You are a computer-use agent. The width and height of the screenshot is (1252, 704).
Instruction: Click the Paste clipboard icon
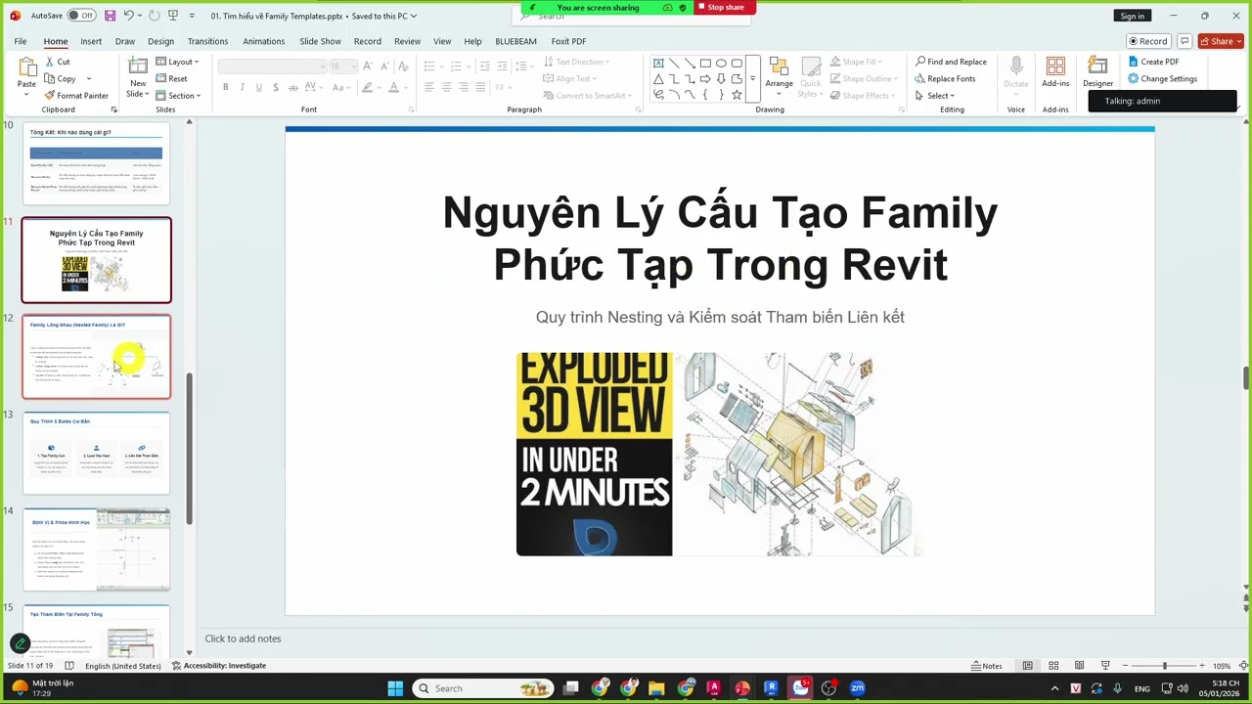click(x=26, y=67)
